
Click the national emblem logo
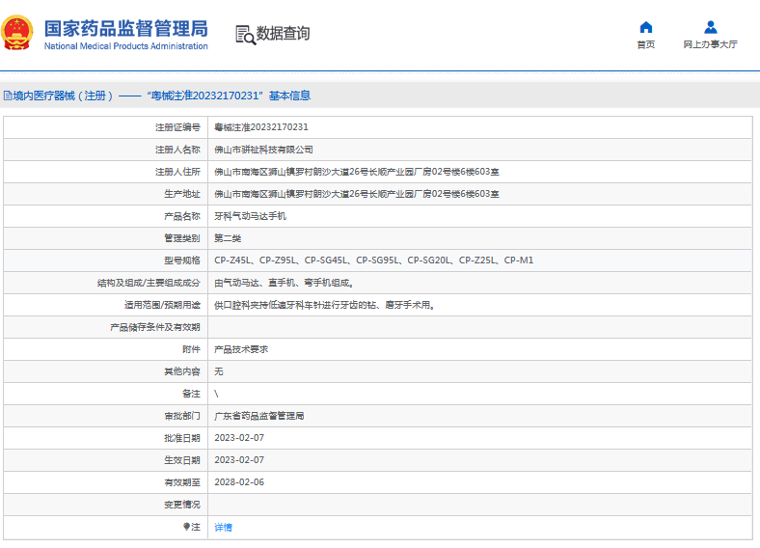click(x=17, y=33)
